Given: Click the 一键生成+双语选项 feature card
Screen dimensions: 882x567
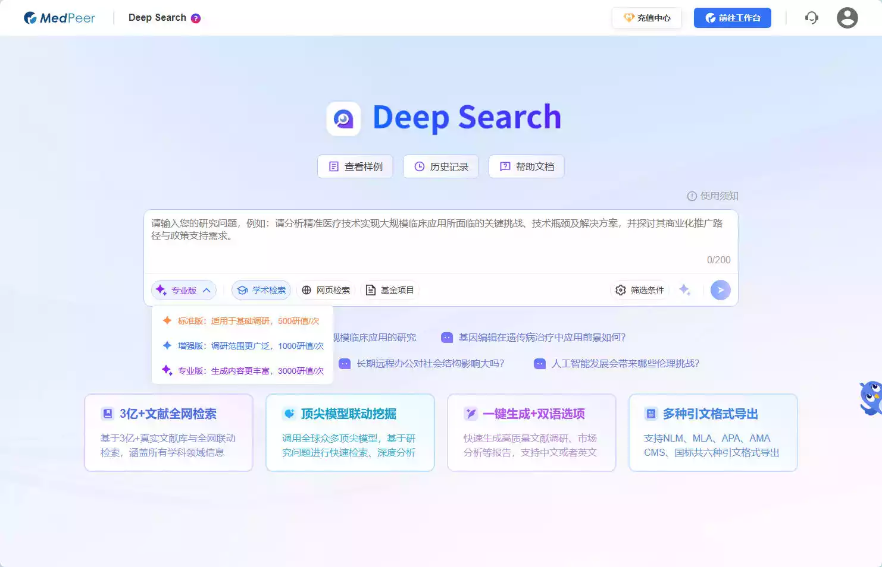Looking at the screenshot, I should click(x=531, y=433).
